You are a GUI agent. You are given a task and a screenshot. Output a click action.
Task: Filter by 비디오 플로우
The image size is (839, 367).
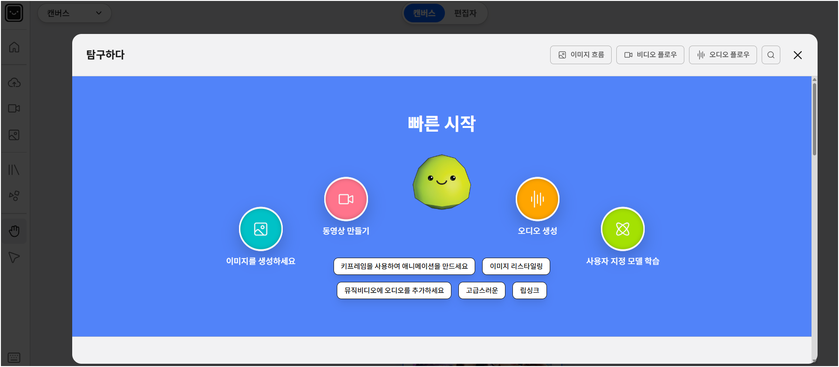pyautogui.click(x=650, y=55)
